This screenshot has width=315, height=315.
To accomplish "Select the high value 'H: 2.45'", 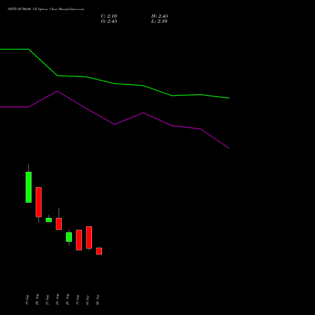I will point(159,16).
